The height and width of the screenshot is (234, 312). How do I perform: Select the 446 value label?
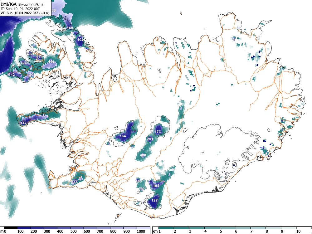tap(51, 61)
